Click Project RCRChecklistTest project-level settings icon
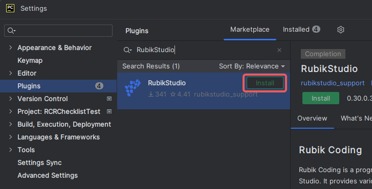372x189 pixels. click(109, 111)
